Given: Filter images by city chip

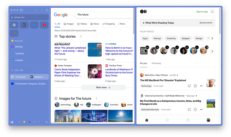Looking at the screenshot, I should pyautogui.click(x=79, y=105).
